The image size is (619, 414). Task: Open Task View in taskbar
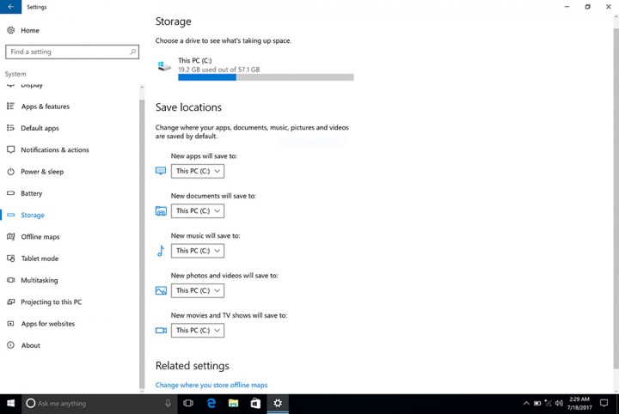click(x=188, y=404)
